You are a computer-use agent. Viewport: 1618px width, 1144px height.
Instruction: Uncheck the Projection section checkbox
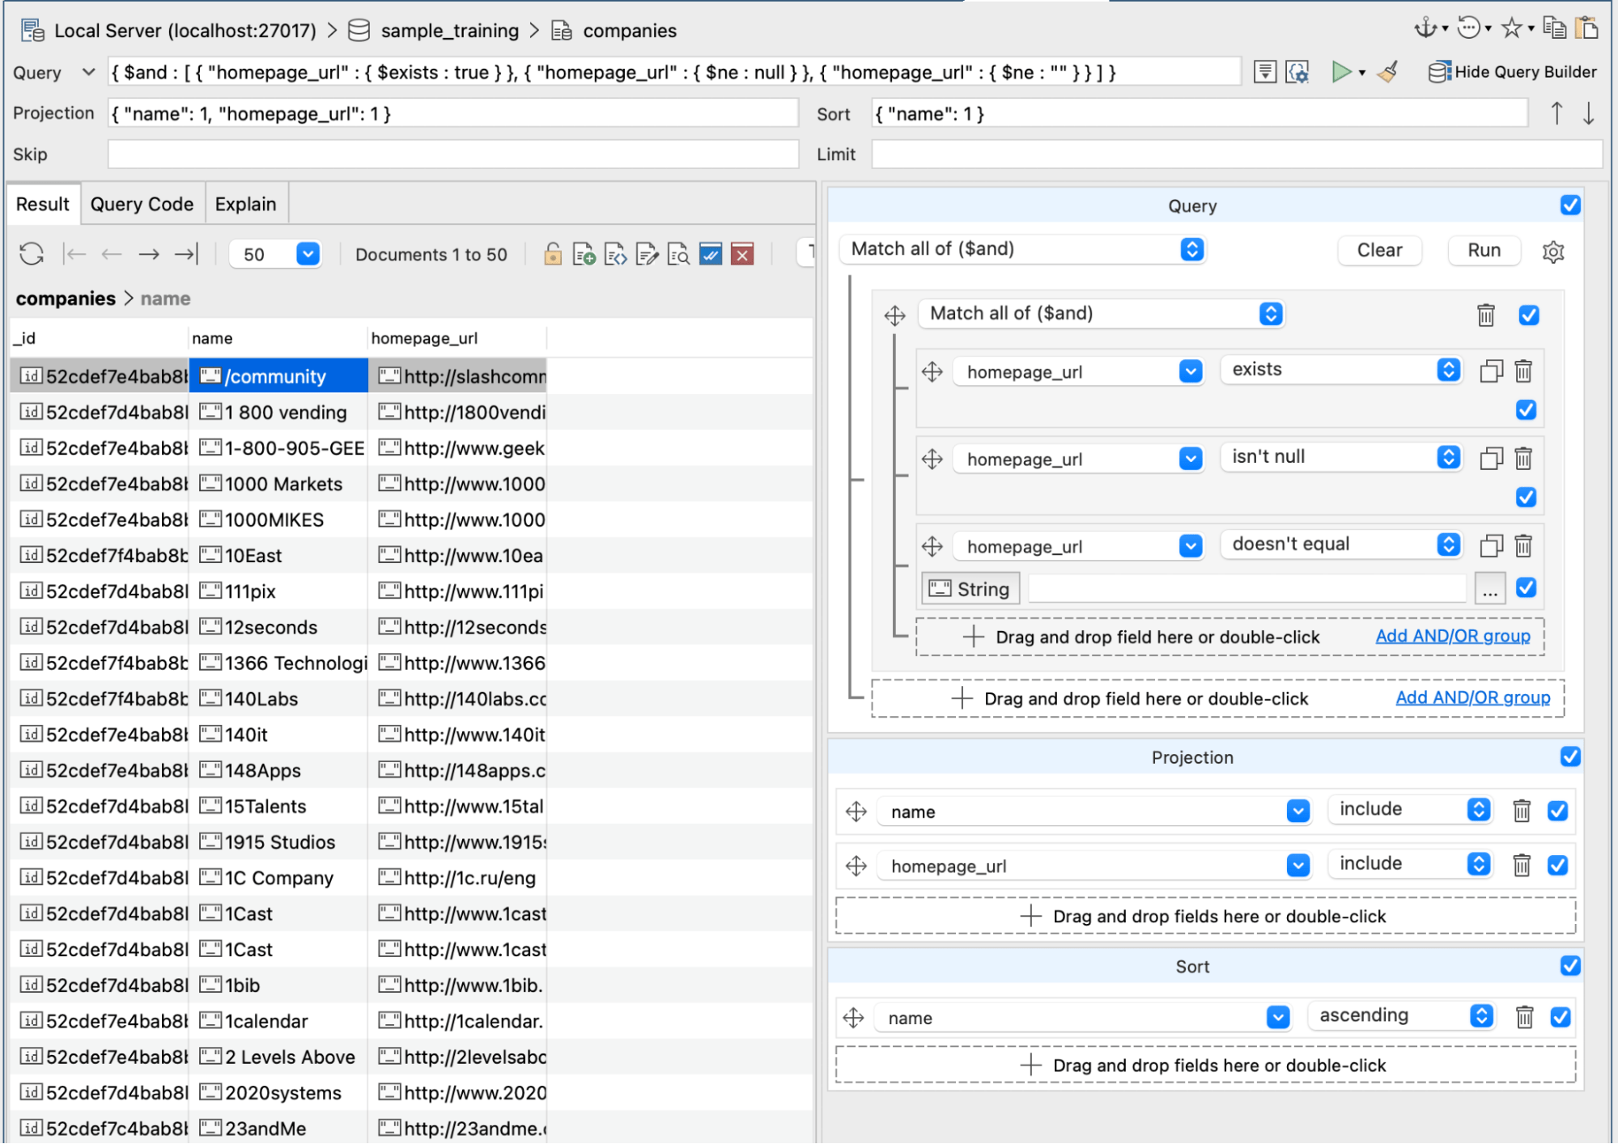tap(1569, 756)
